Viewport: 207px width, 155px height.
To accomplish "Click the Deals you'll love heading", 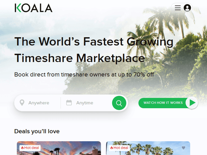I will [x=37, y=131].
